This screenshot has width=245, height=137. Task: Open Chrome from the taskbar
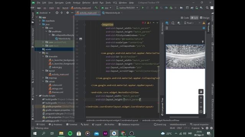[x=123, y=134]
